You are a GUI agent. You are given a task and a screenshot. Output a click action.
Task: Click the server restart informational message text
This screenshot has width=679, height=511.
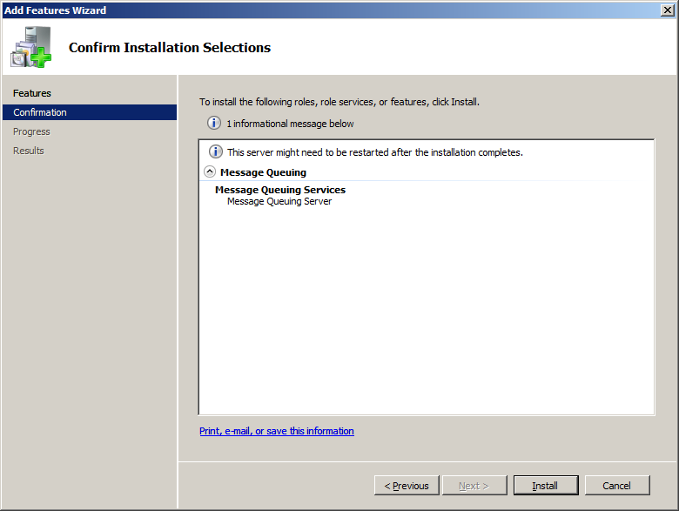[374, 152]
